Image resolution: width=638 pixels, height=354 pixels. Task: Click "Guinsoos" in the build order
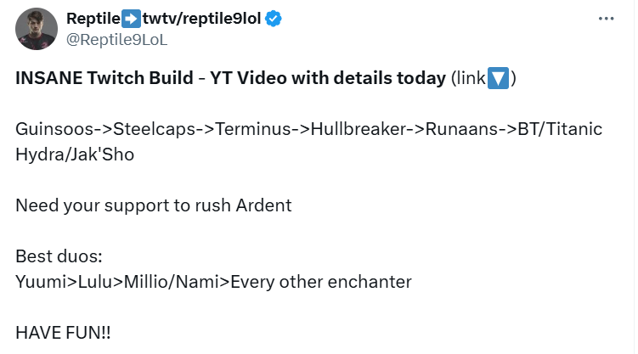[49, 129]
